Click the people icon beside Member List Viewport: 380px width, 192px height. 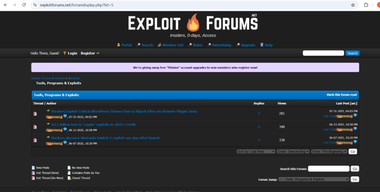159,45
